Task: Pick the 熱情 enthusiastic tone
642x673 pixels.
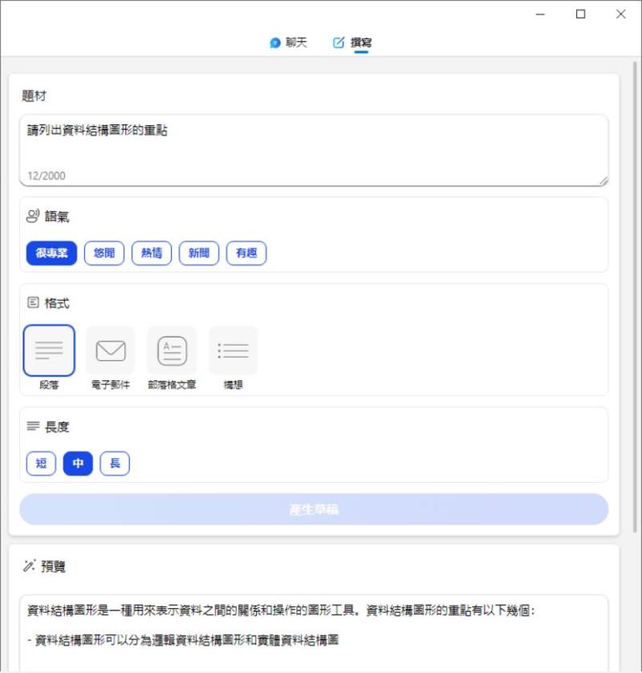Action: coord(152,253)
